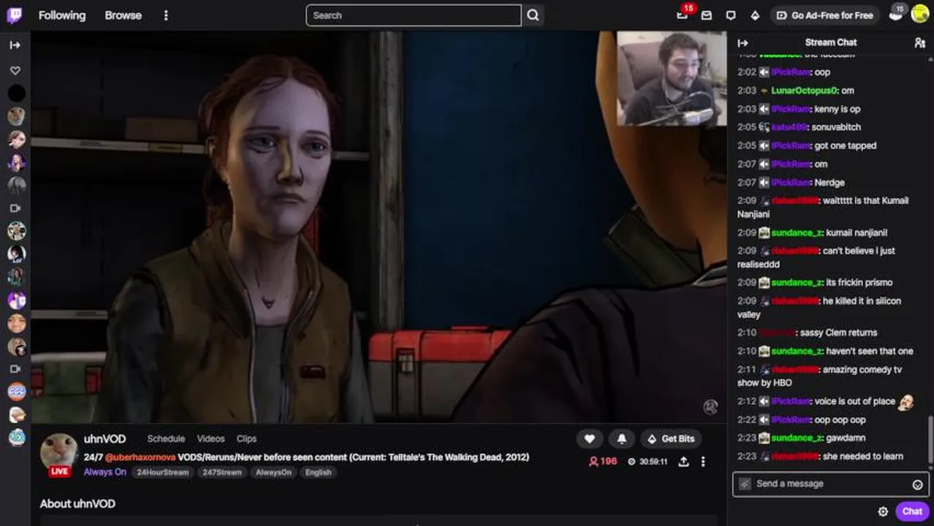The width and height of the screenshot is (934, 526).
Task: Select the 24HourStream tag
Action: coord(162,473)
